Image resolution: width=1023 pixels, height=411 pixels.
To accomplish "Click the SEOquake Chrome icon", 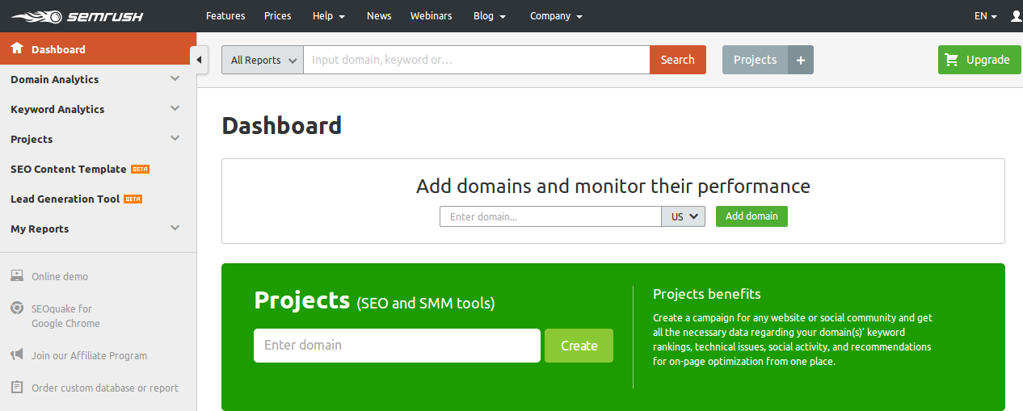I will [17, 308].
